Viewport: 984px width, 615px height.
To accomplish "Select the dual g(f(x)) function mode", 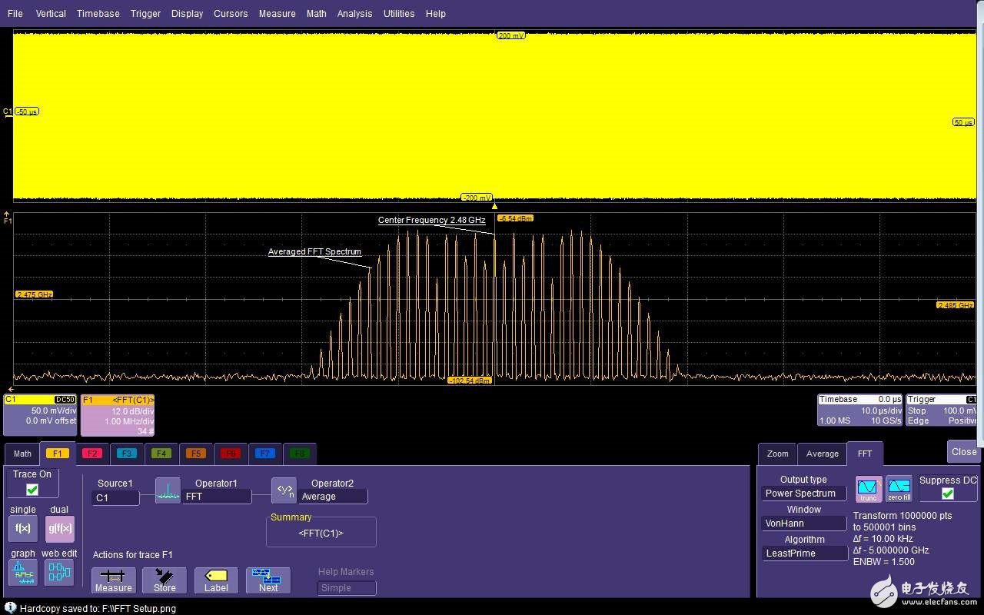I will click(x=60, y=529).
